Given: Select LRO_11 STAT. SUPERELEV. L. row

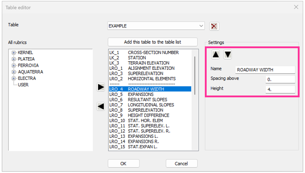Looking at the screenshot, I should [x=150, y=126].
